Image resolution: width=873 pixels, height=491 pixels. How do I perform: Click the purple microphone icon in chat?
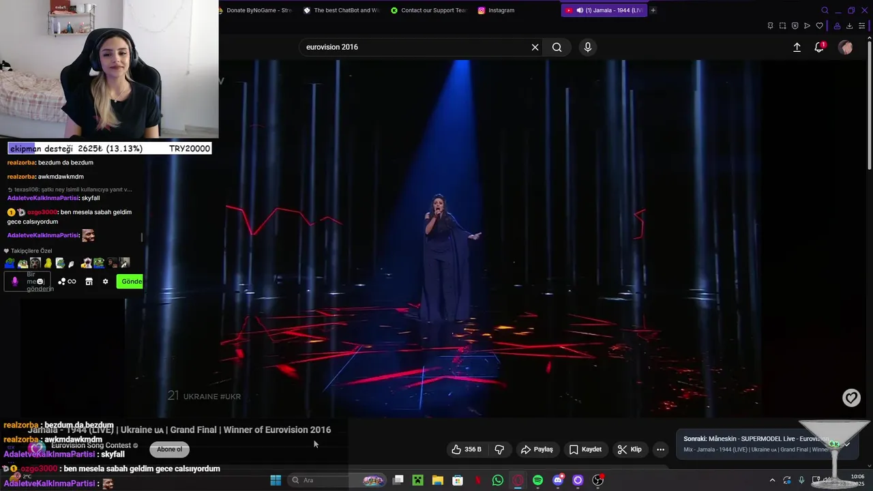click(15, 281)
